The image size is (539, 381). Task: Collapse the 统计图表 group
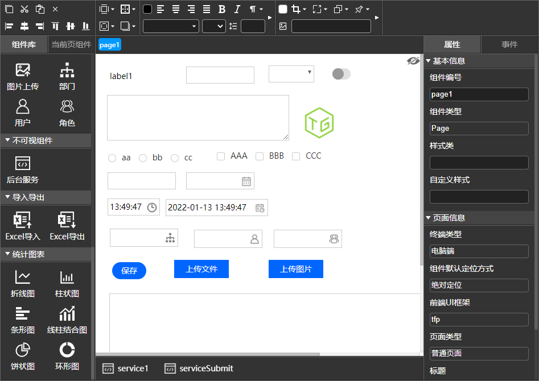tap(7, 254)
